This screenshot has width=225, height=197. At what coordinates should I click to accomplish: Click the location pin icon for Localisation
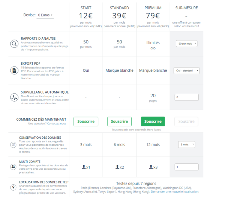coord(14,188)
